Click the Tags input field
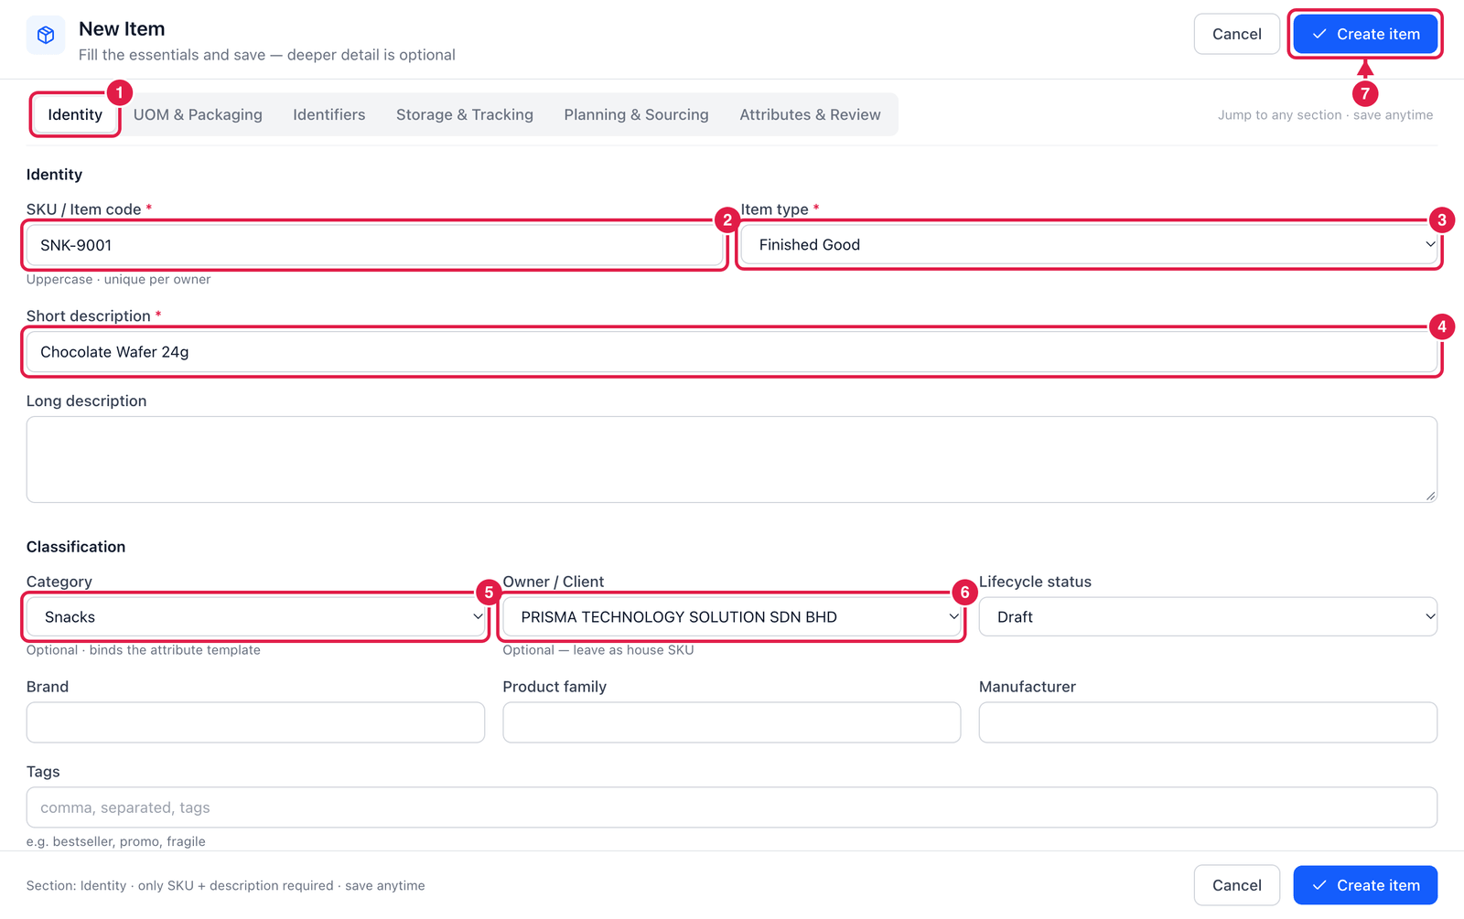Screen dimensions: 1464x919 [732, 807]
